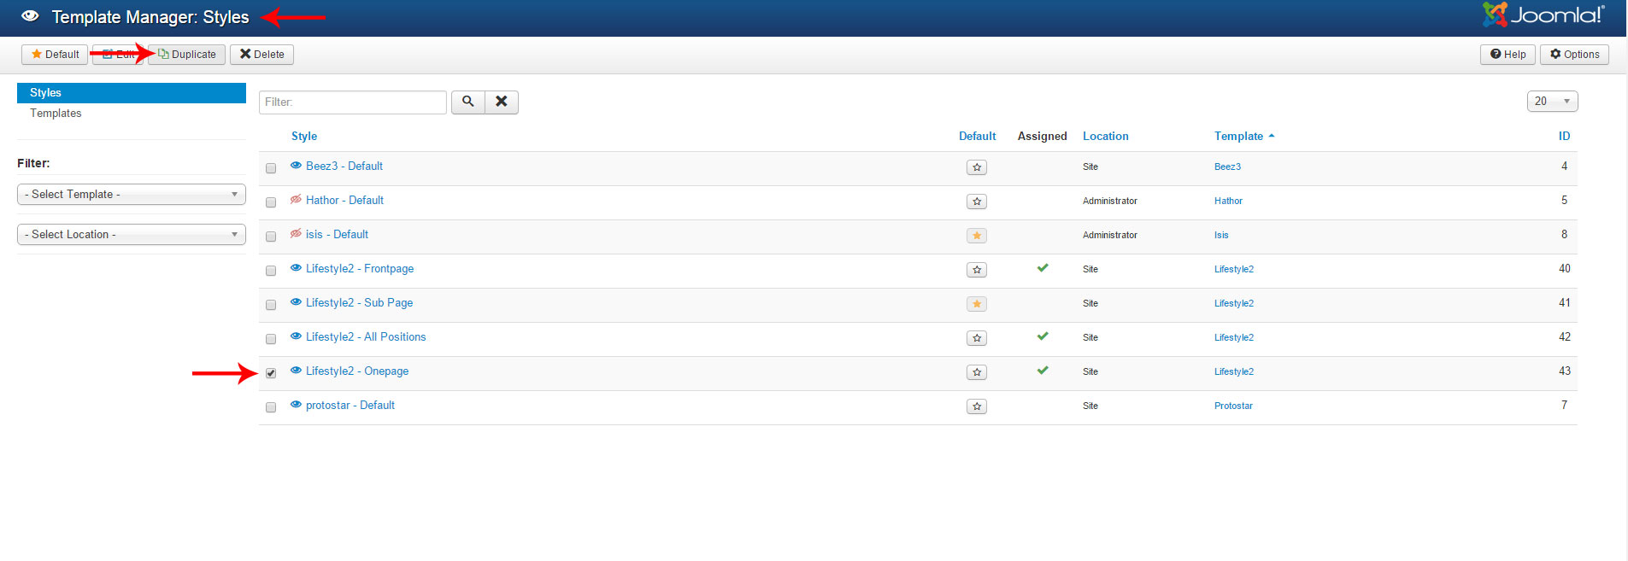
Task: Click the Filter search input field
Action: pyautogui.click(x=353, y=102)
